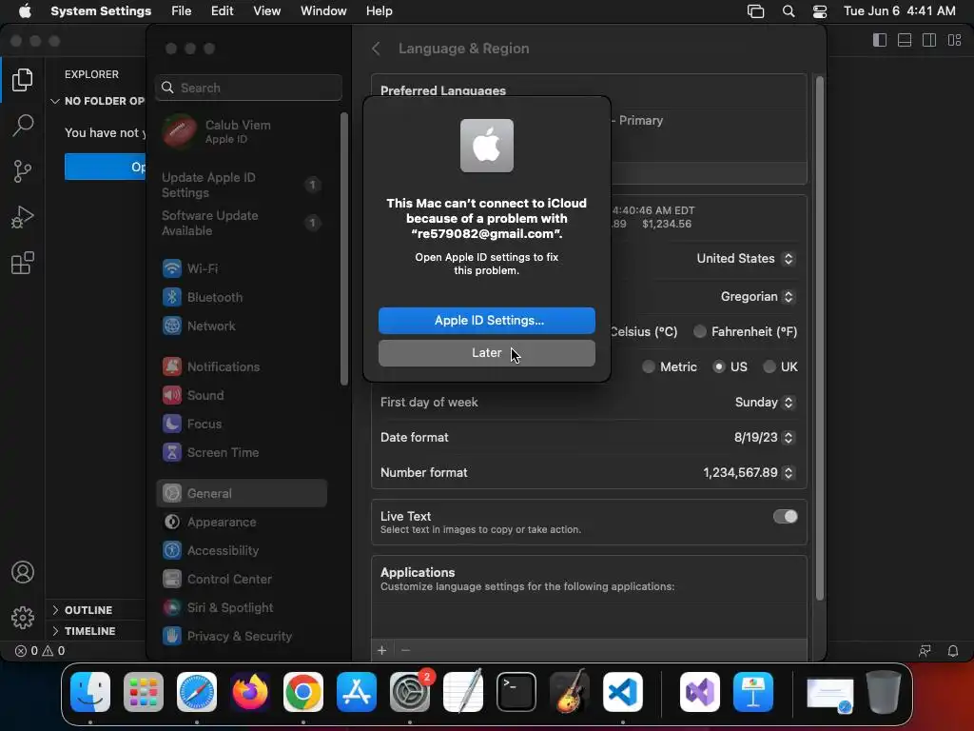Image resolution: width=974 pixels, height=731 pixels.
Task: Click add application language plus button
Action: (x=382, y=650)
